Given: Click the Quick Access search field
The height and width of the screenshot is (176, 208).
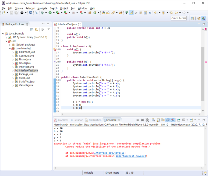Looking at the screenshot, I should [179, 18].
